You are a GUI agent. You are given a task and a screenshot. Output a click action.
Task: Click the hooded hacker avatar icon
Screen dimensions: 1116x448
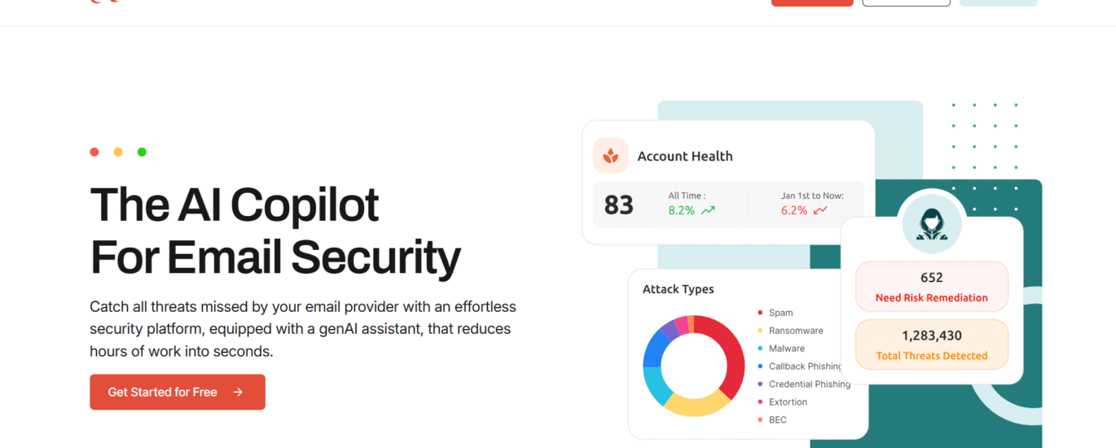click(x=931, y=224)
